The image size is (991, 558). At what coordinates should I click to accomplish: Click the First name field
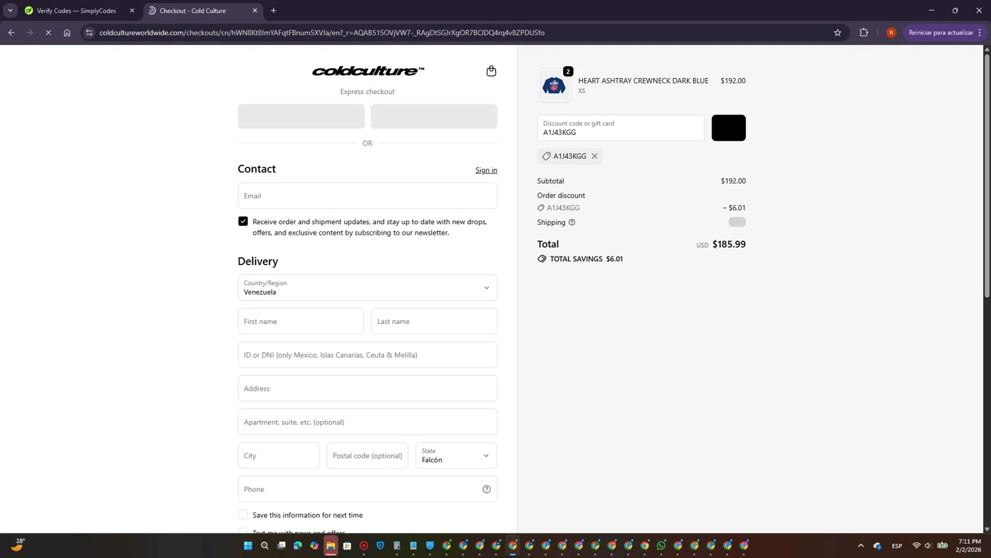click(x=301, y=321)
